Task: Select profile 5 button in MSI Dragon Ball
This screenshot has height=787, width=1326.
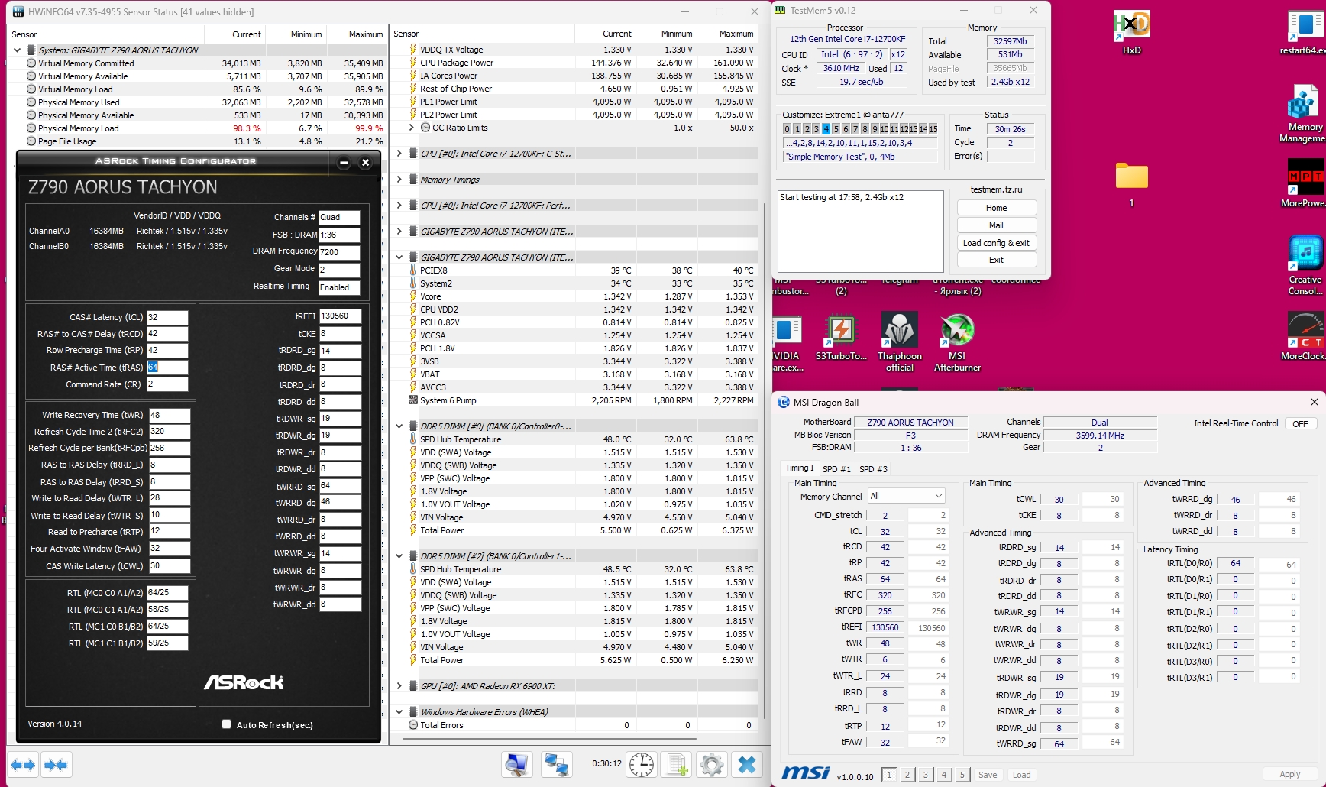Action: (962, 775)
